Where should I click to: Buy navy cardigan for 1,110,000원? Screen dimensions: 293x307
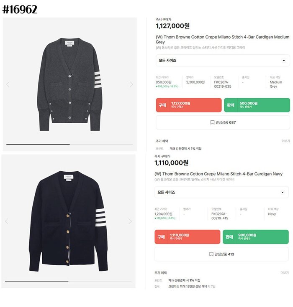187,237
